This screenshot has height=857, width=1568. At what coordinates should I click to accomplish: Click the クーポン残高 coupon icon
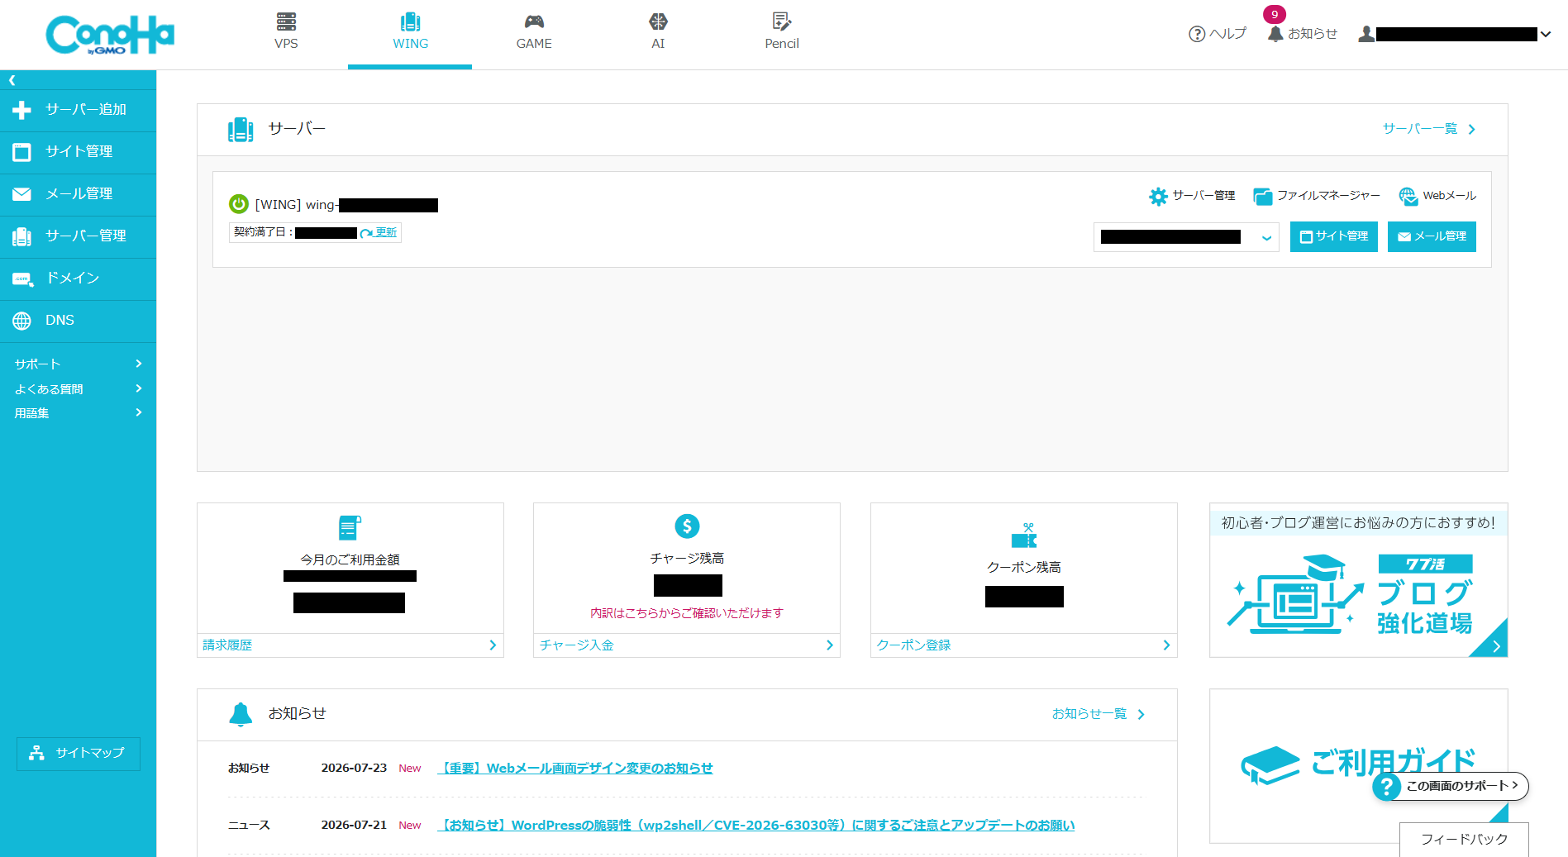[x=1024, y=536]
